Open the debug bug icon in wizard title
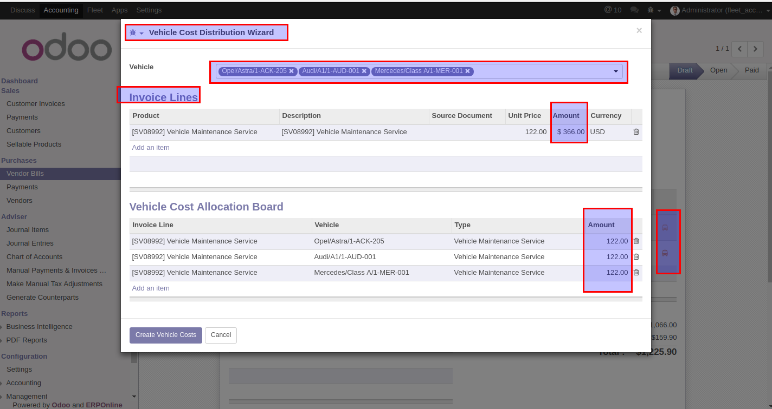The height and width of the screenshot is (409, 772). pyautogui.click(x=133, y=33)
